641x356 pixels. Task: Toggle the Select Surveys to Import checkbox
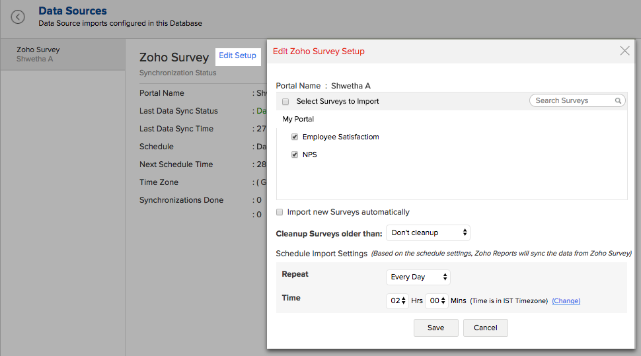(285, 102)
